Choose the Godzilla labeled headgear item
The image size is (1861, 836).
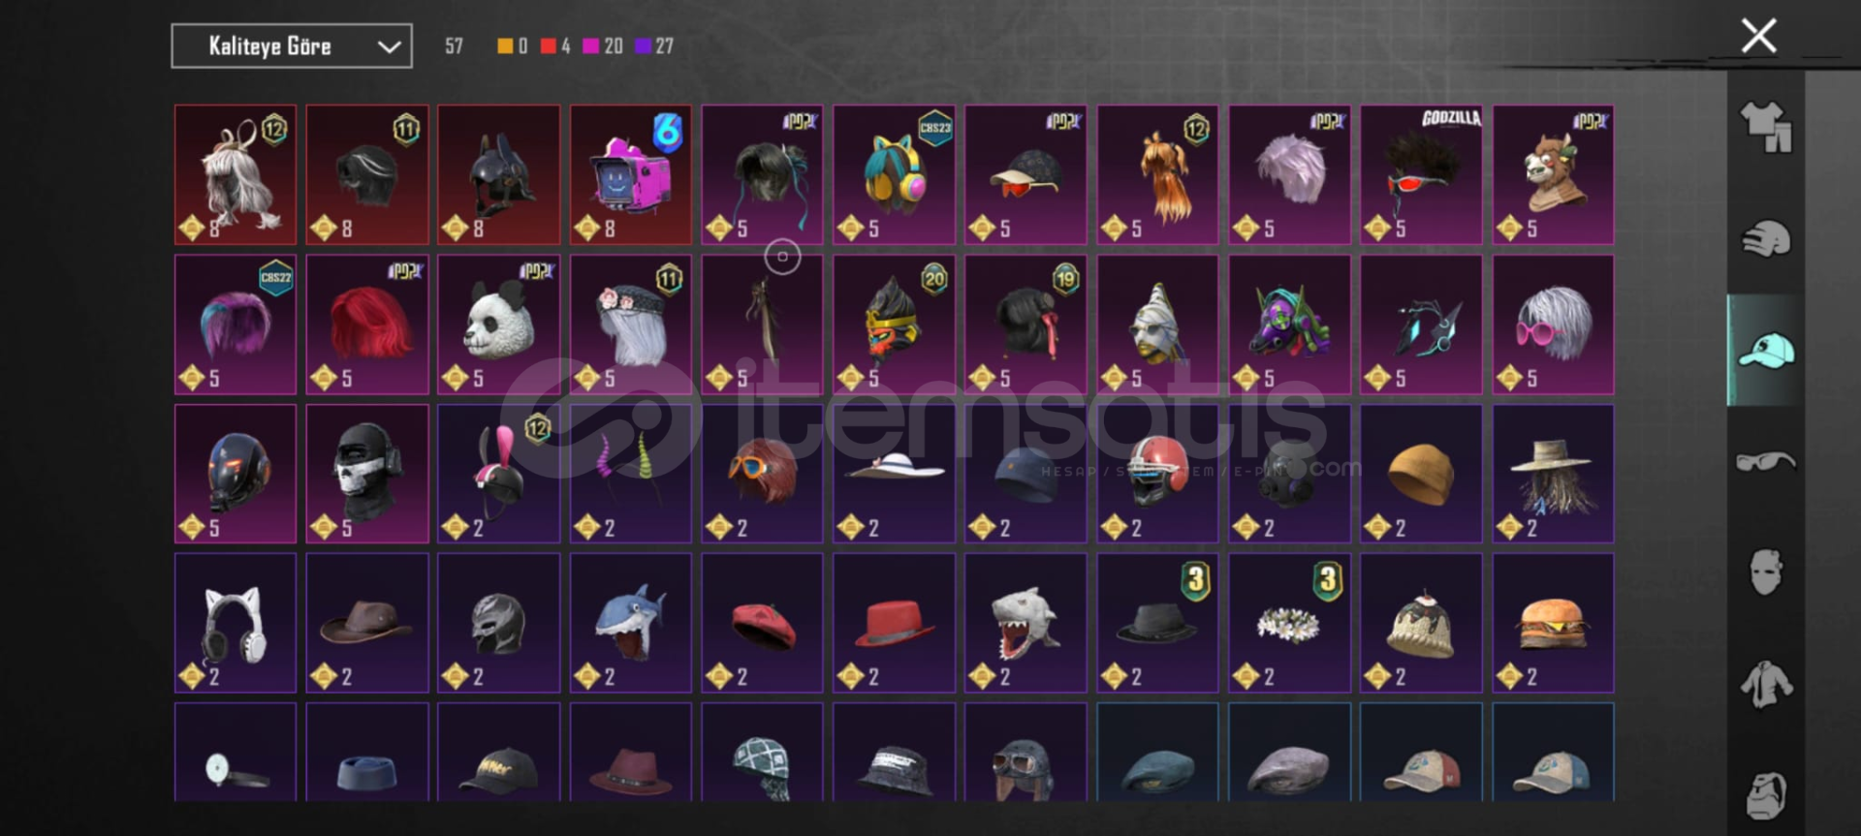click(1421, 174)
